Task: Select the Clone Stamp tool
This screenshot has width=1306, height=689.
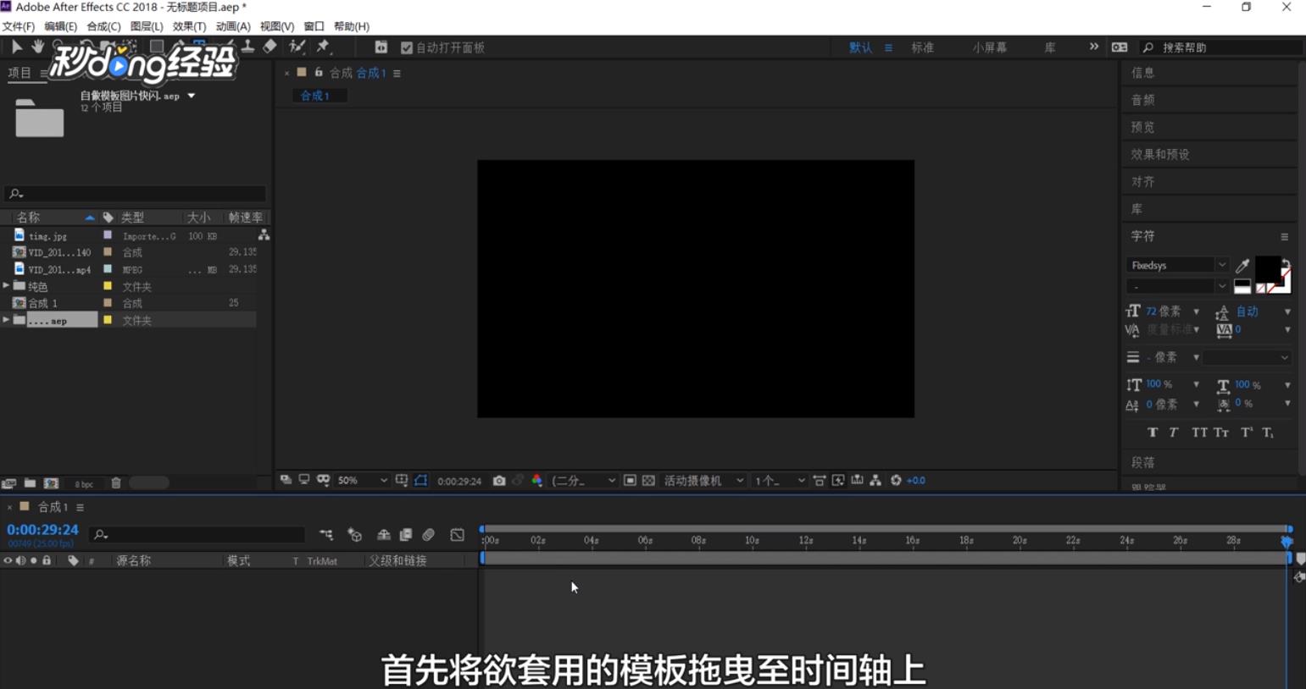Action: [249, 47]
